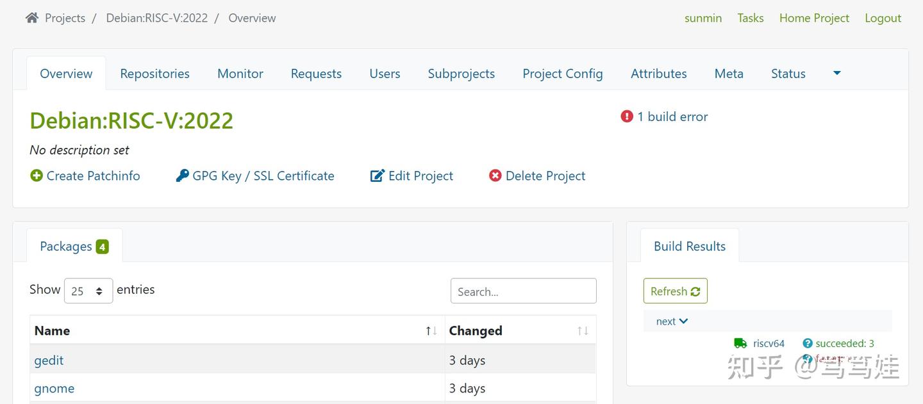Click the Delete Project red X icon
This screenshot has width=923, height=404.
click(x=495, y=175)
